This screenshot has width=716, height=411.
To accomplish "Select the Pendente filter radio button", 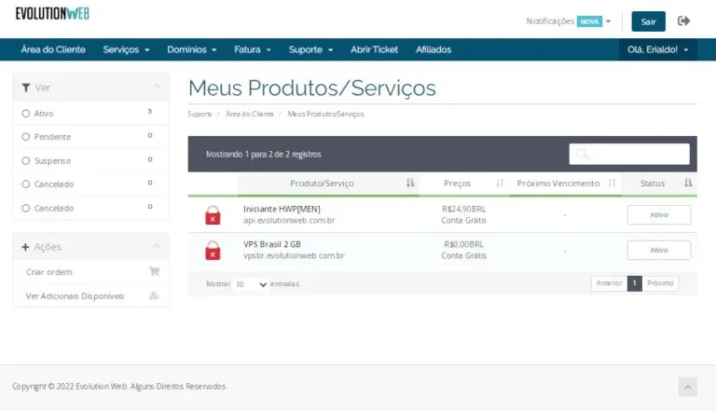I will coord(25,137).
